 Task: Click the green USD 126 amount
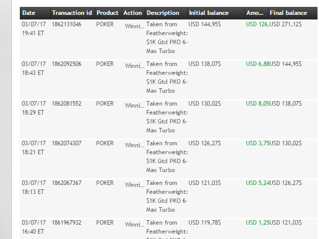(x=257, y=24)
